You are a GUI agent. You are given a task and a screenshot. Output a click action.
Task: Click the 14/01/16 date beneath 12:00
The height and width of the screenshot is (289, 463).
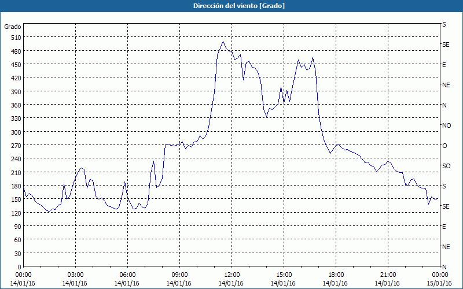pyautogui.click(x=231, y=283)
